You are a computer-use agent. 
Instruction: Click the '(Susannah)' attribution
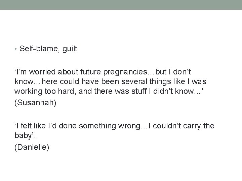(35, 103)
